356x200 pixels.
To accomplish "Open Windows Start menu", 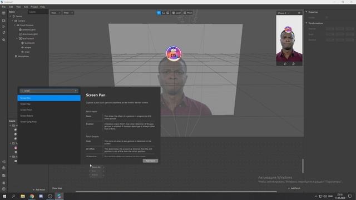I will click(4, 196).
